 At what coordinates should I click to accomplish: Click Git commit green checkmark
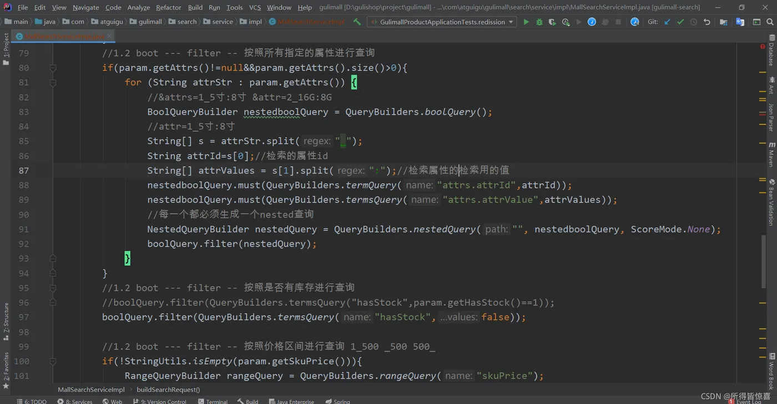680,22
